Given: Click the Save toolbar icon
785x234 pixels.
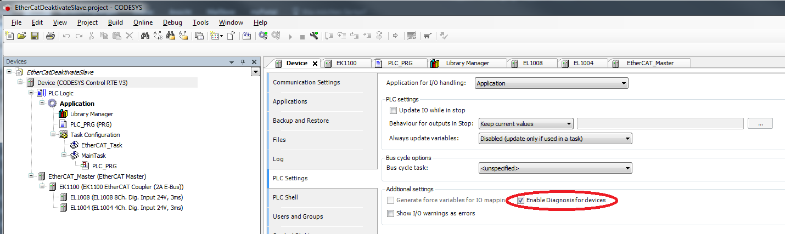Looking at the screenshot, I should point(34,36).
